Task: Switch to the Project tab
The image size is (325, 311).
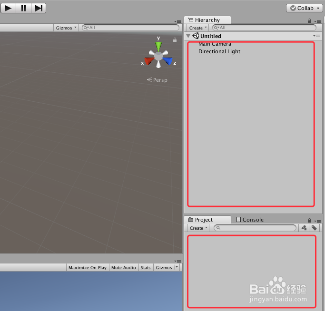Action: [x=207, y=220]
